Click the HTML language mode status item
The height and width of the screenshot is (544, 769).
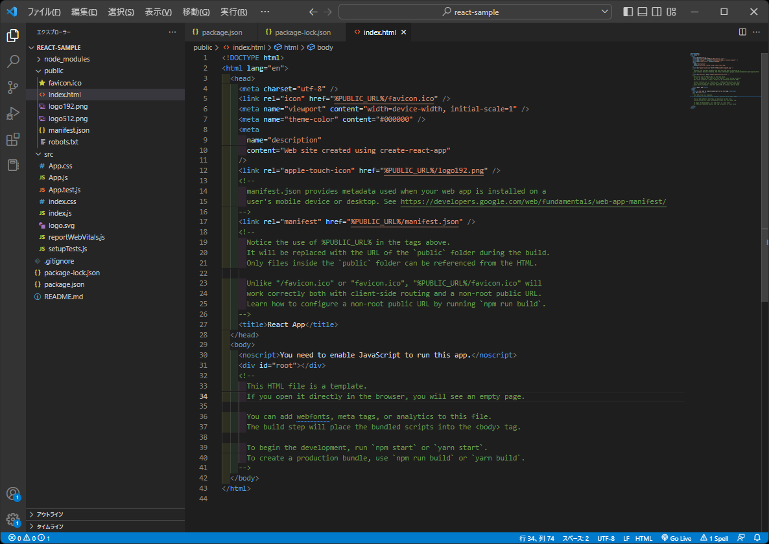pyautogui.click(x=643, y=538)
